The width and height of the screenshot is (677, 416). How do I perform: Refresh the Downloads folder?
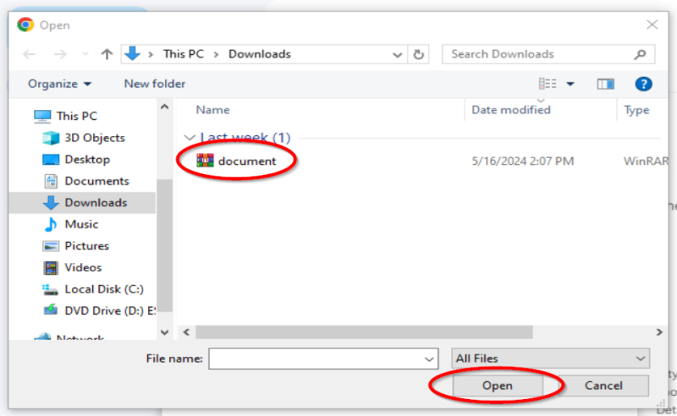point(418,54)
